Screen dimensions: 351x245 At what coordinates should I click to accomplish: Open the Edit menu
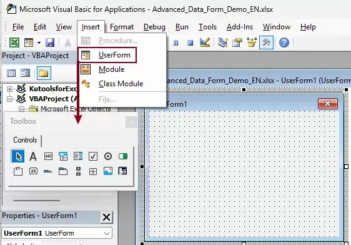point(39,27)
